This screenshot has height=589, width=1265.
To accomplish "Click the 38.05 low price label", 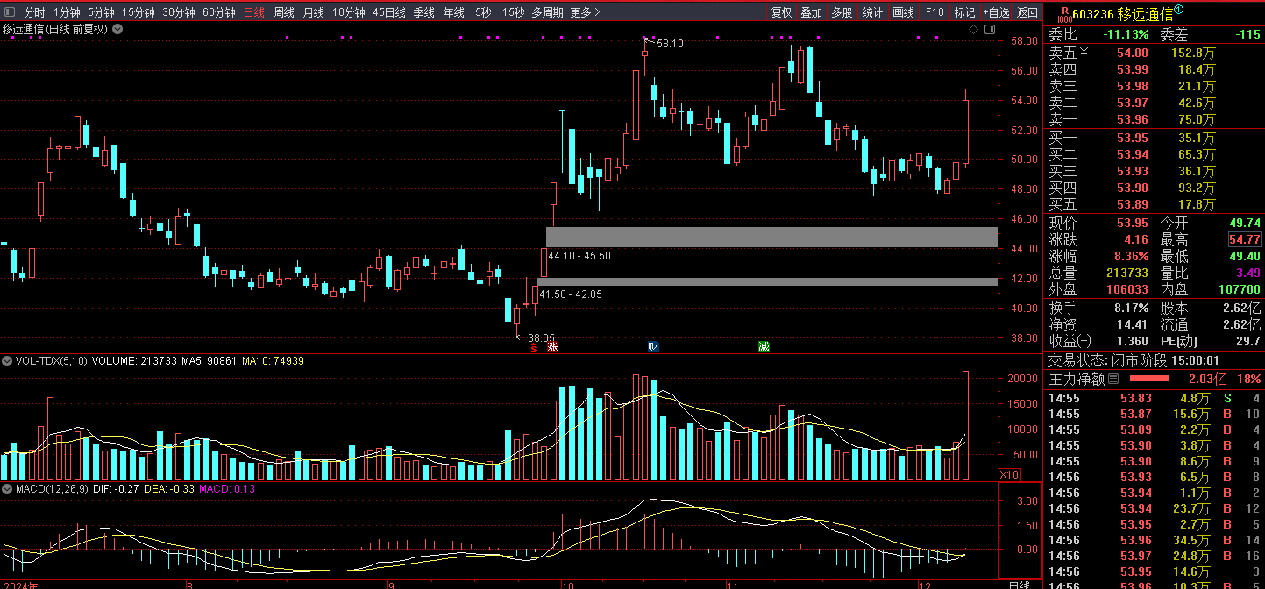I will [541, 337].
